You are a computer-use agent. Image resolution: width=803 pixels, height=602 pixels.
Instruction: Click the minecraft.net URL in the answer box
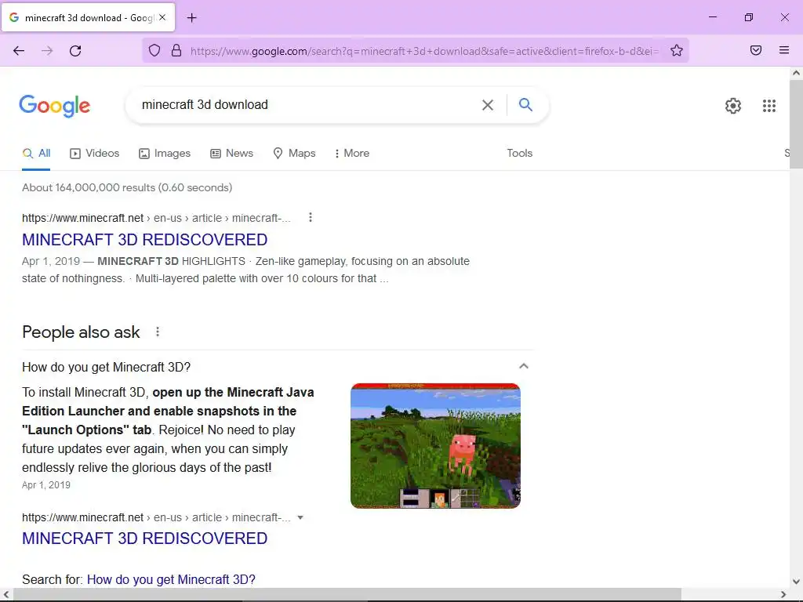(156, 517)
